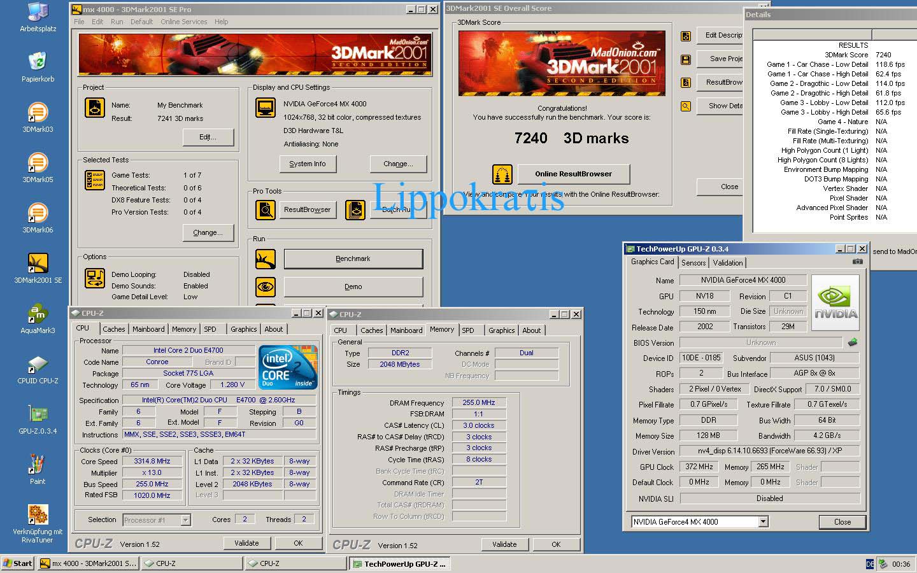Switch to mx 4000 - 3DMark2001 taskbar button
This screenshot has height=573, width=917.
click(88, 563)
